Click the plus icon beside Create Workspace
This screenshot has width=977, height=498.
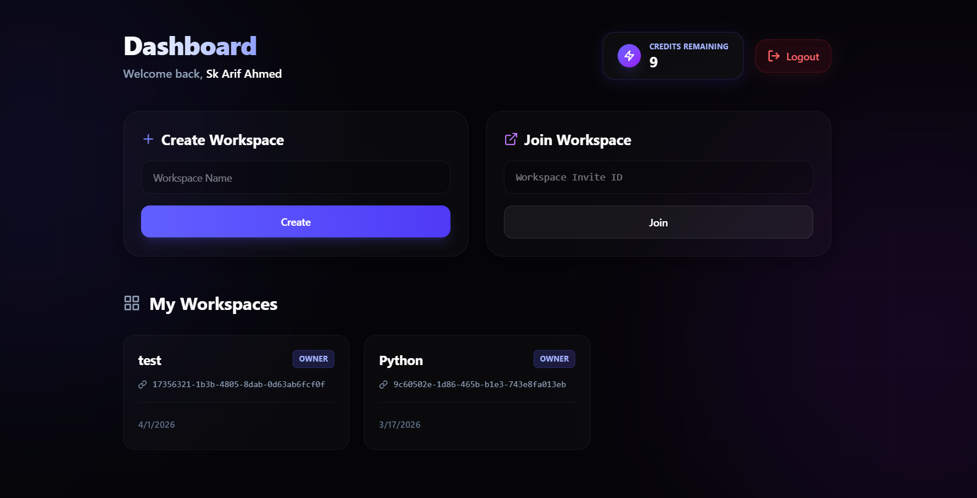tap(148, 139)
